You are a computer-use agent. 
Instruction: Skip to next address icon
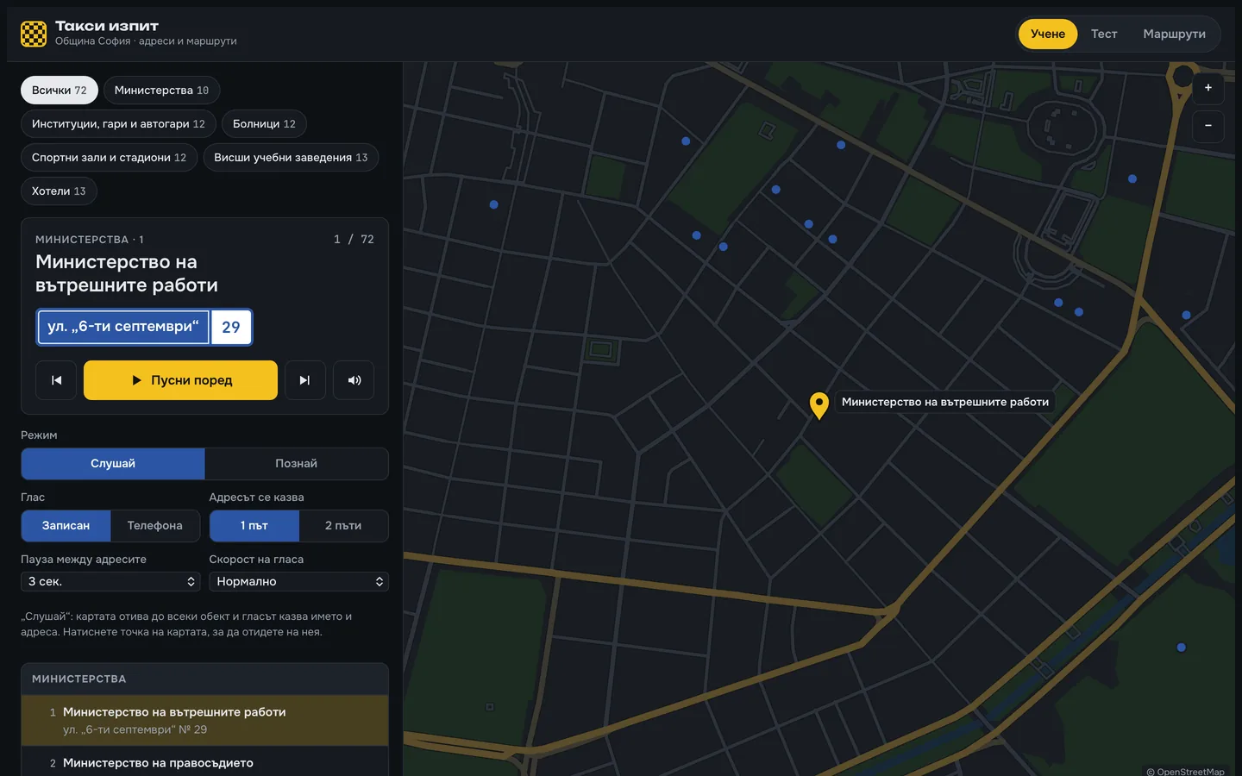(x=304, y=380)
